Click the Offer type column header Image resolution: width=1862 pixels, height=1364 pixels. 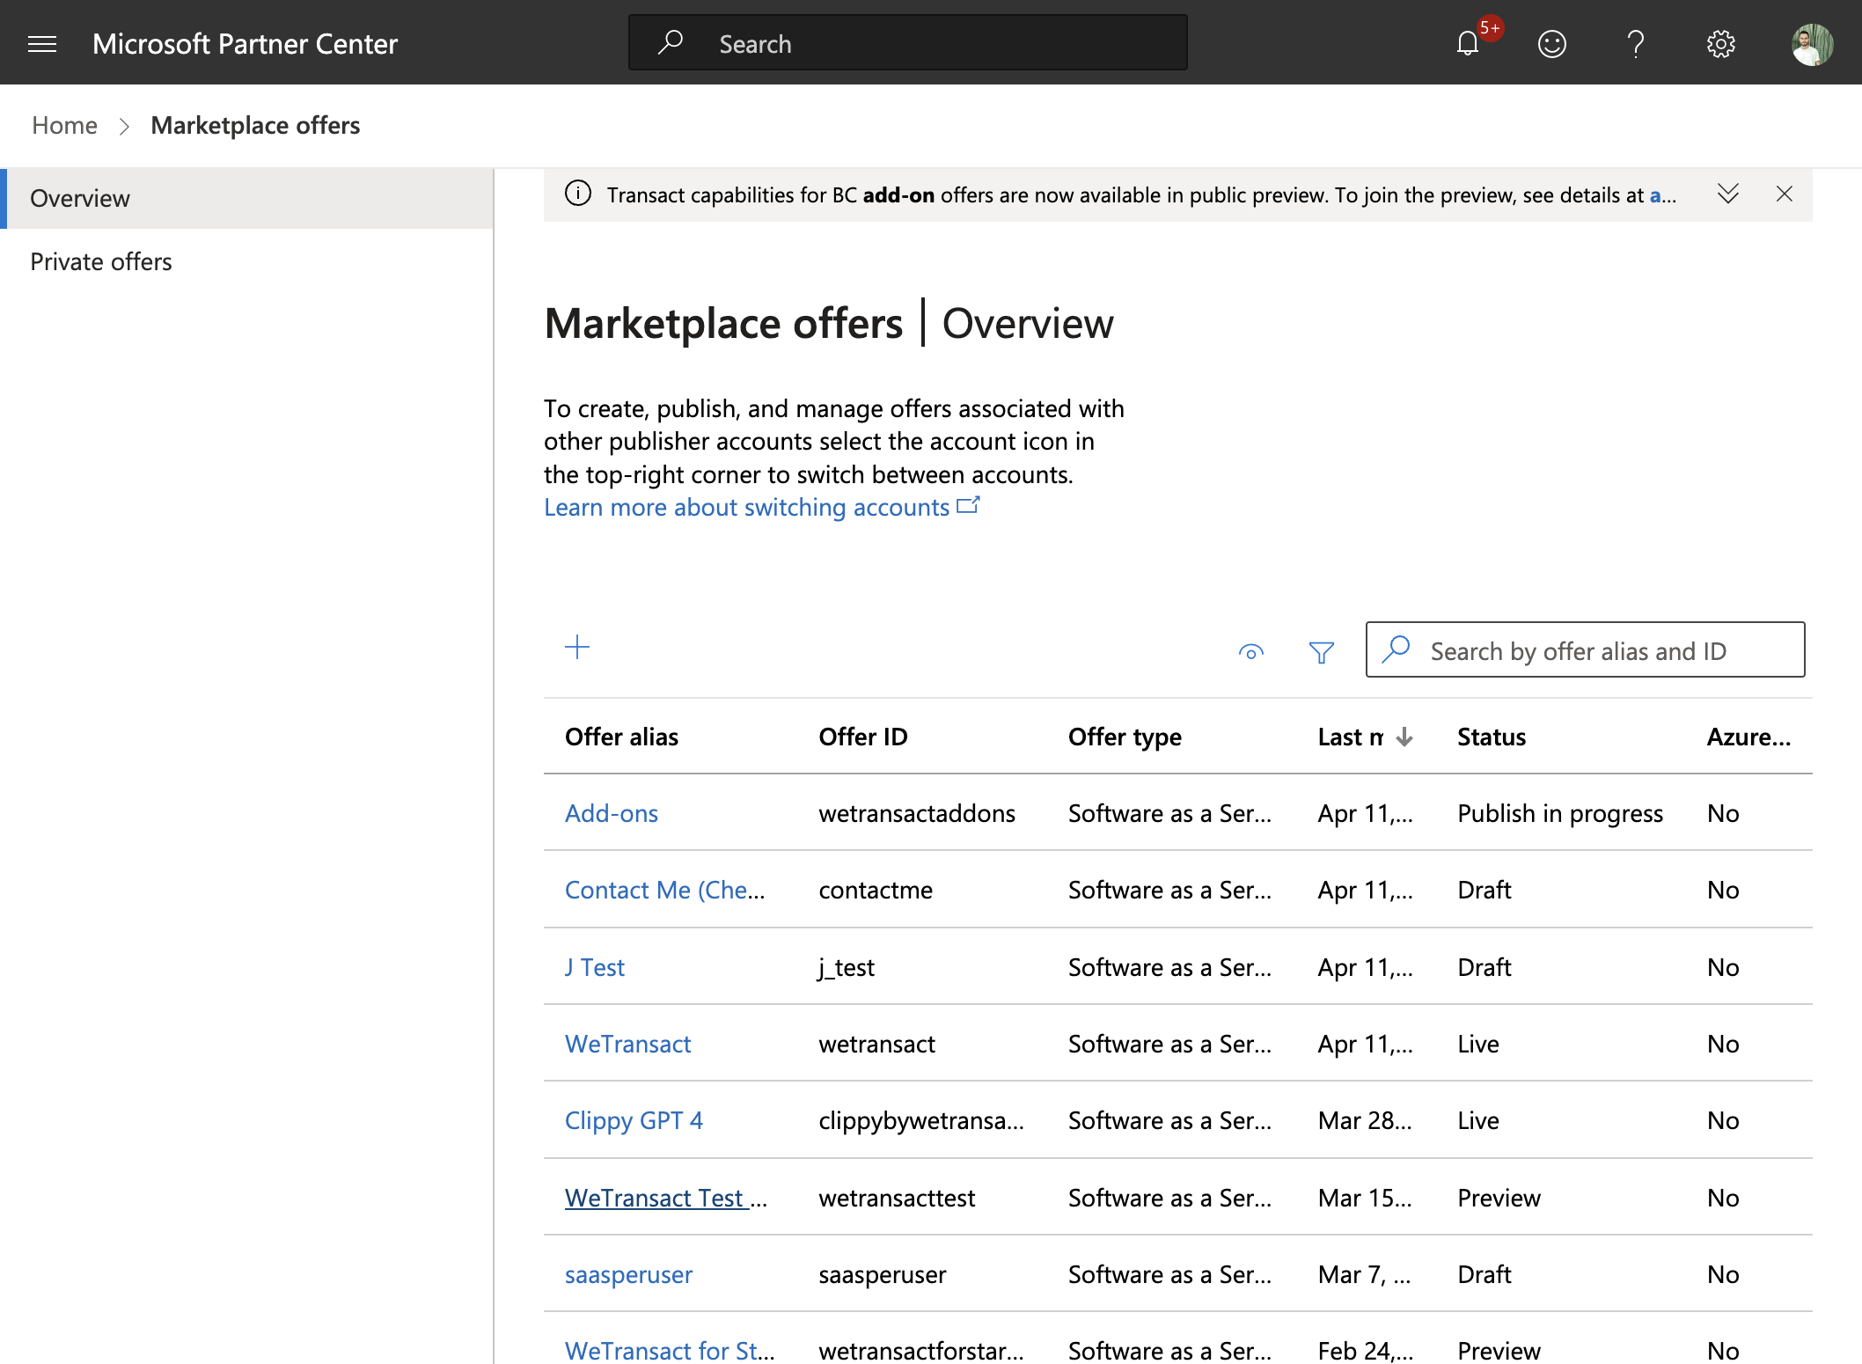click(1125, 737)
